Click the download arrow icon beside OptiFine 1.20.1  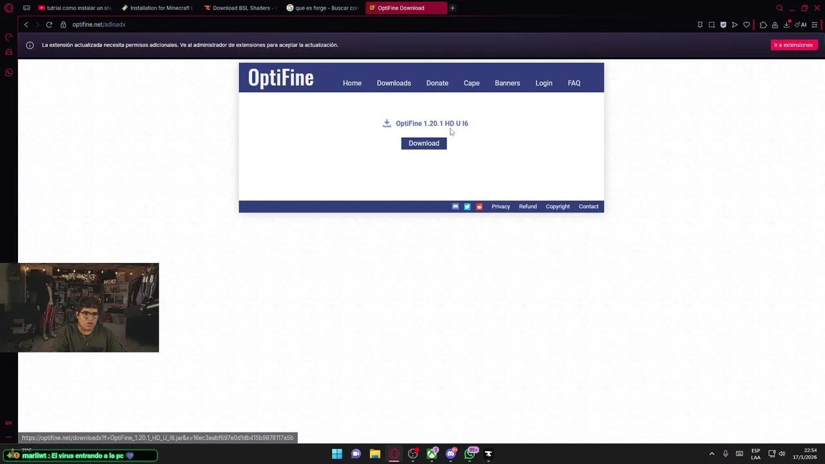[x=387, y=123]
